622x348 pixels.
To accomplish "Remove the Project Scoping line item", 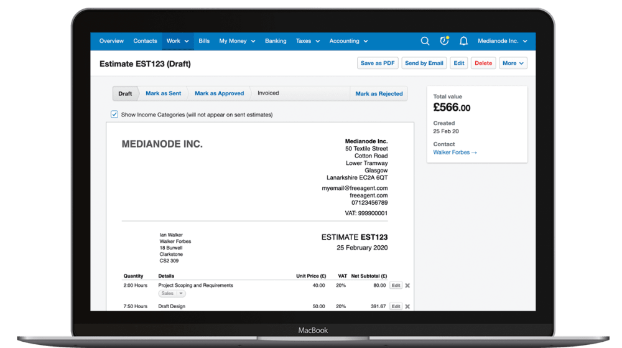I will 407,285.
